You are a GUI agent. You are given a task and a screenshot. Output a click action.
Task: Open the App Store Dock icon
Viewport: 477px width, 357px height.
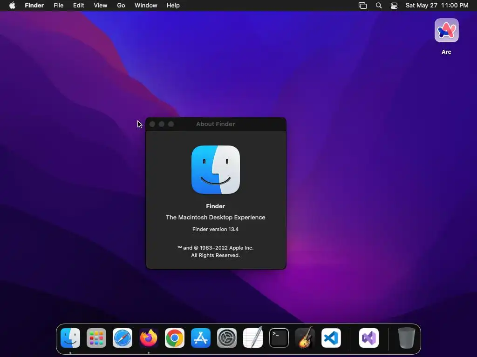(201, 338)
